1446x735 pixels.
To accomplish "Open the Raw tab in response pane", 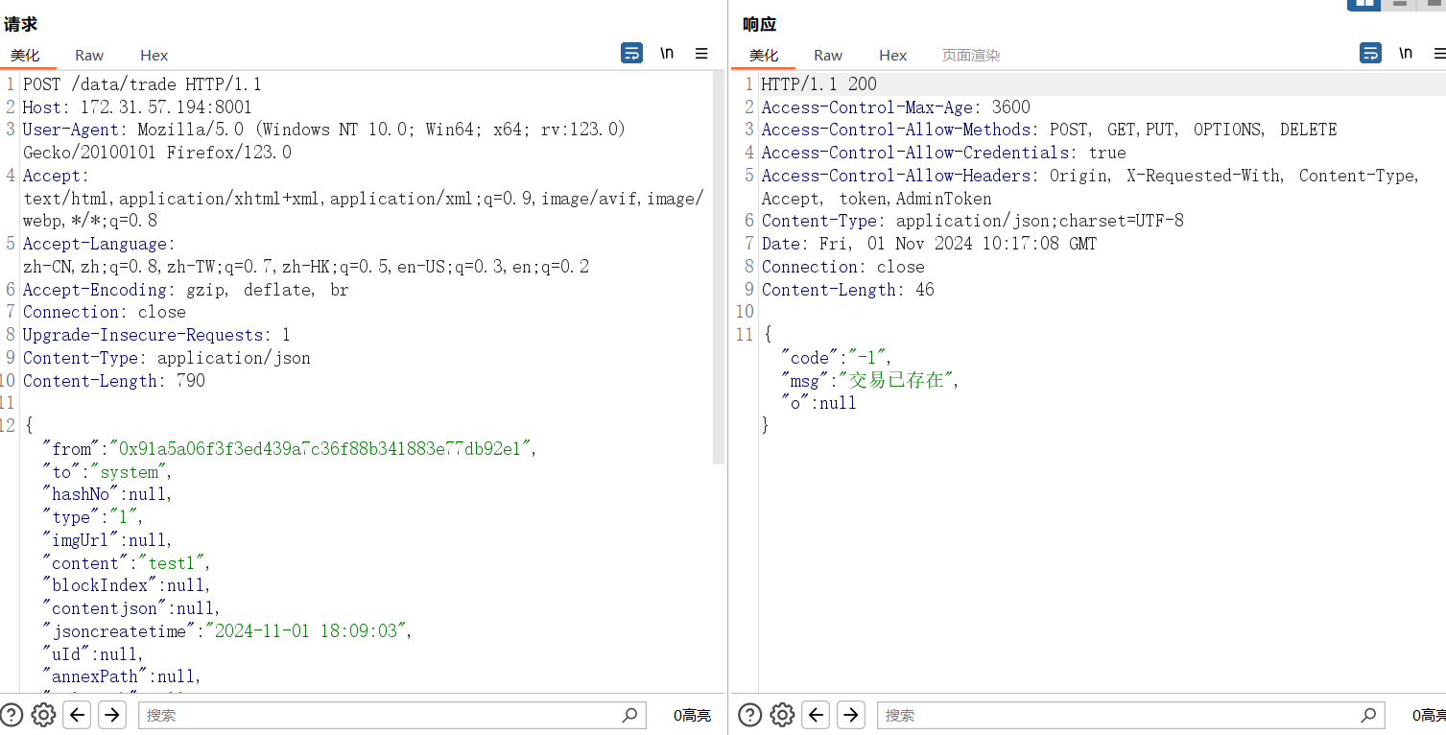I will (x=828, y=55).
